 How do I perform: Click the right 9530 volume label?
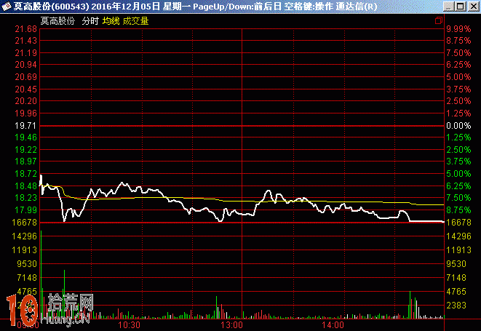(456, 264)
